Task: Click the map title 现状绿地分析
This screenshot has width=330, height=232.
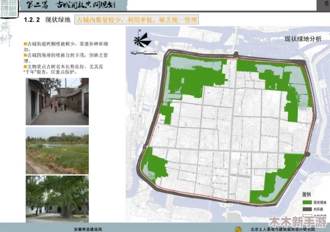Action: tap(303, 39)
